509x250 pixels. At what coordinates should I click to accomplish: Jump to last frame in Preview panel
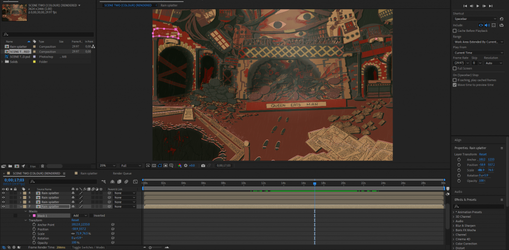click(491, 6)
